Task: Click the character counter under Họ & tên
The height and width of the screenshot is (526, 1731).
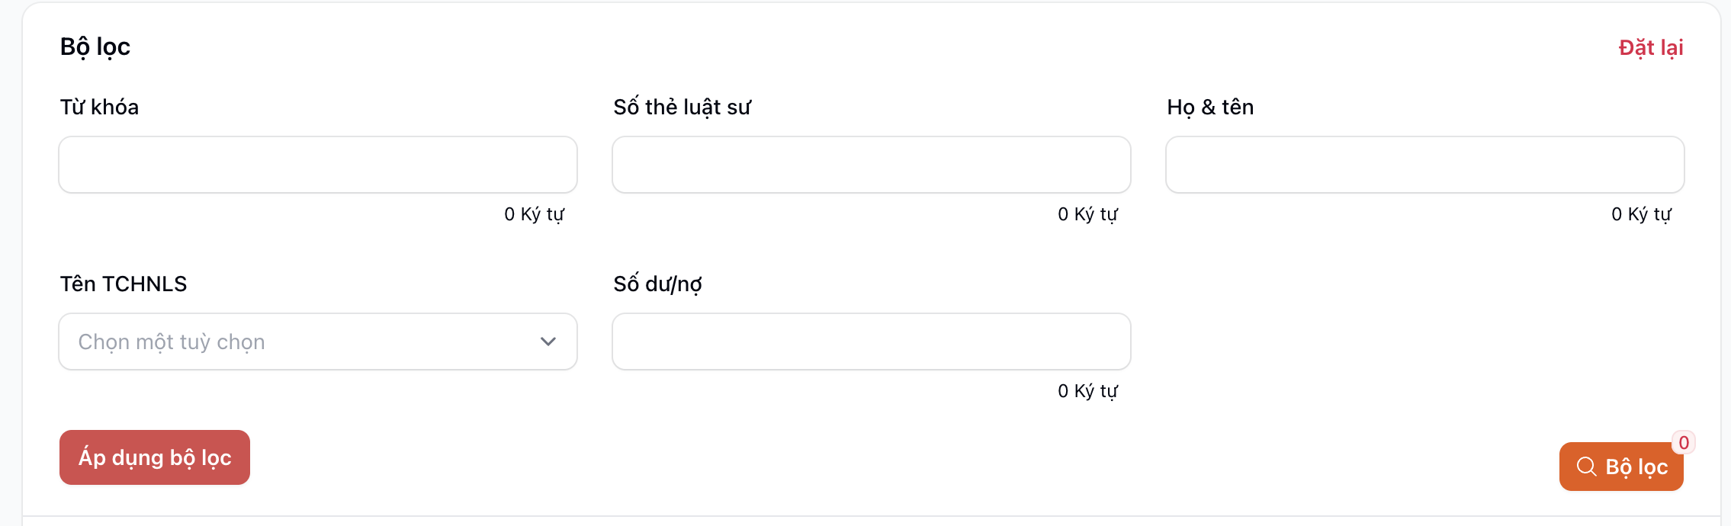Action: (x=1641, y=214)
